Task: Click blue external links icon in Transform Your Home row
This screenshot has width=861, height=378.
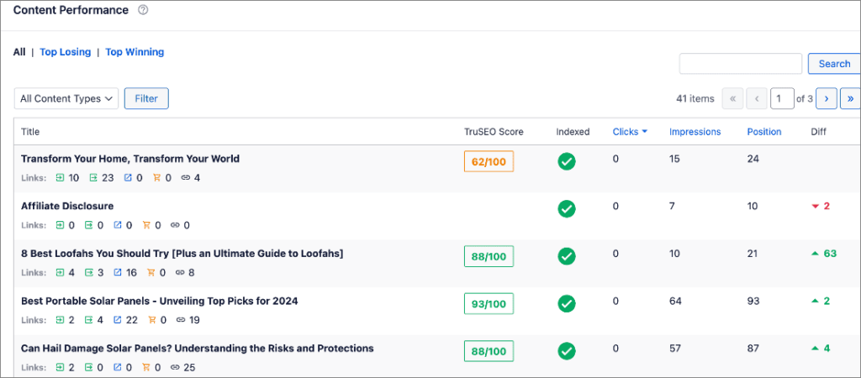Action: click(129, 178)
